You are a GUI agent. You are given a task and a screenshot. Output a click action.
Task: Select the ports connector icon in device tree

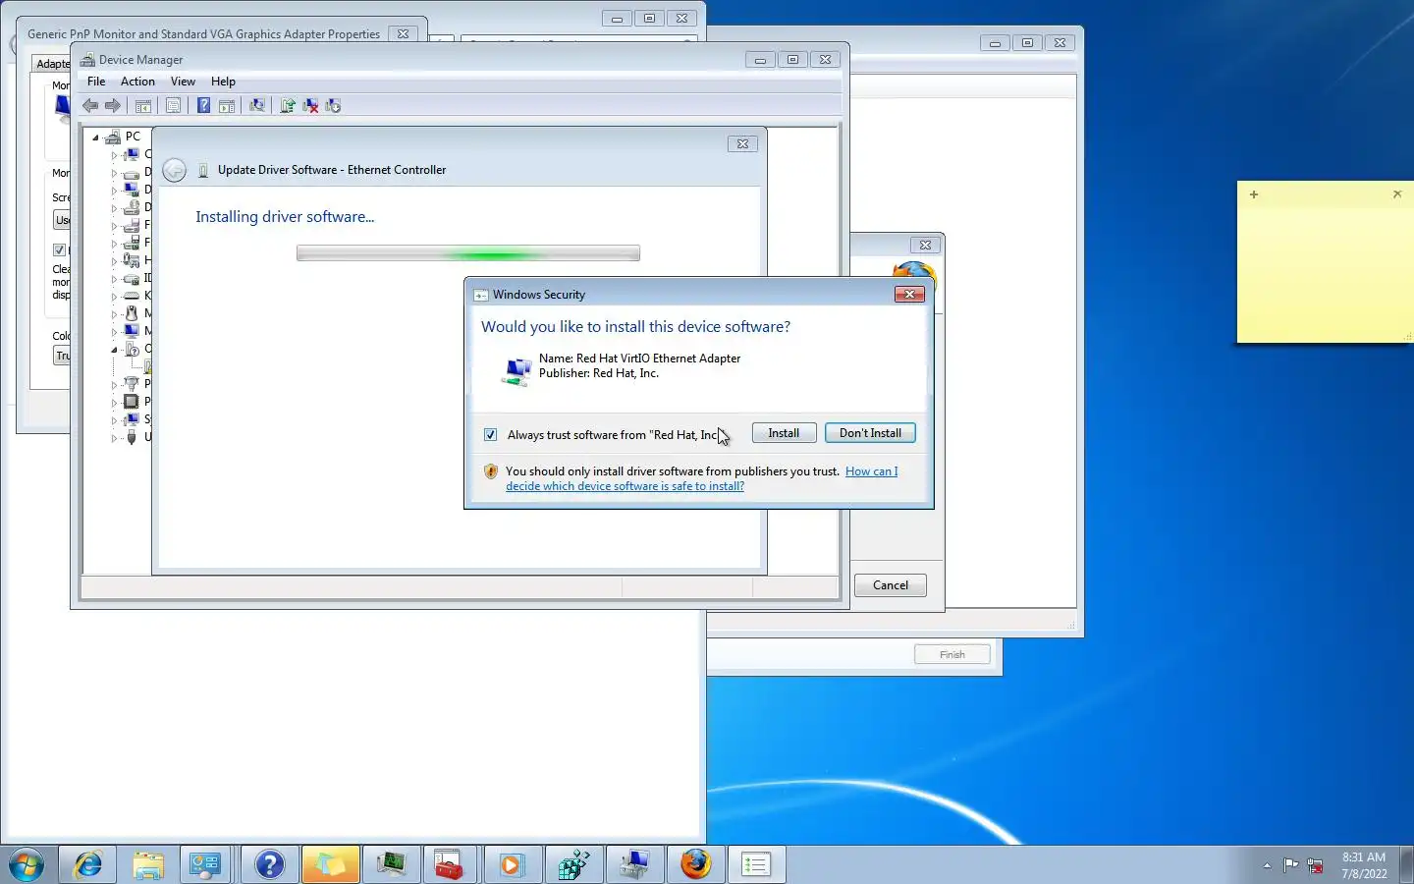[x=131, y=384]
